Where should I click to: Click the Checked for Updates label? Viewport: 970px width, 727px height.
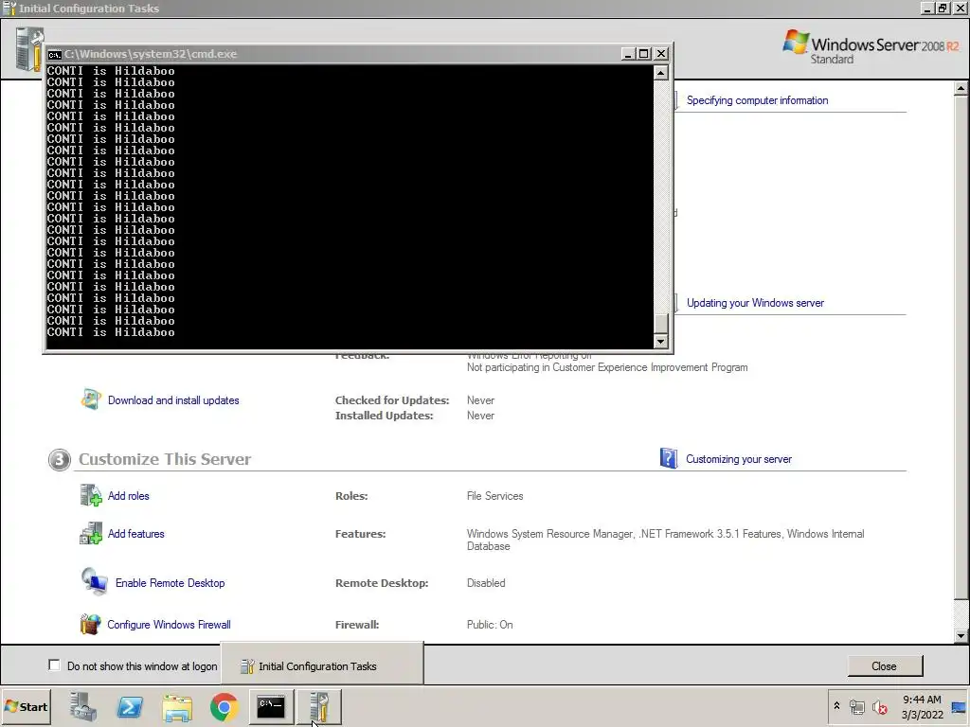[392, 400]
